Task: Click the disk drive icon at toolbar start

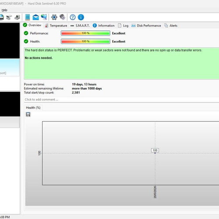Action: coord(1,17)
